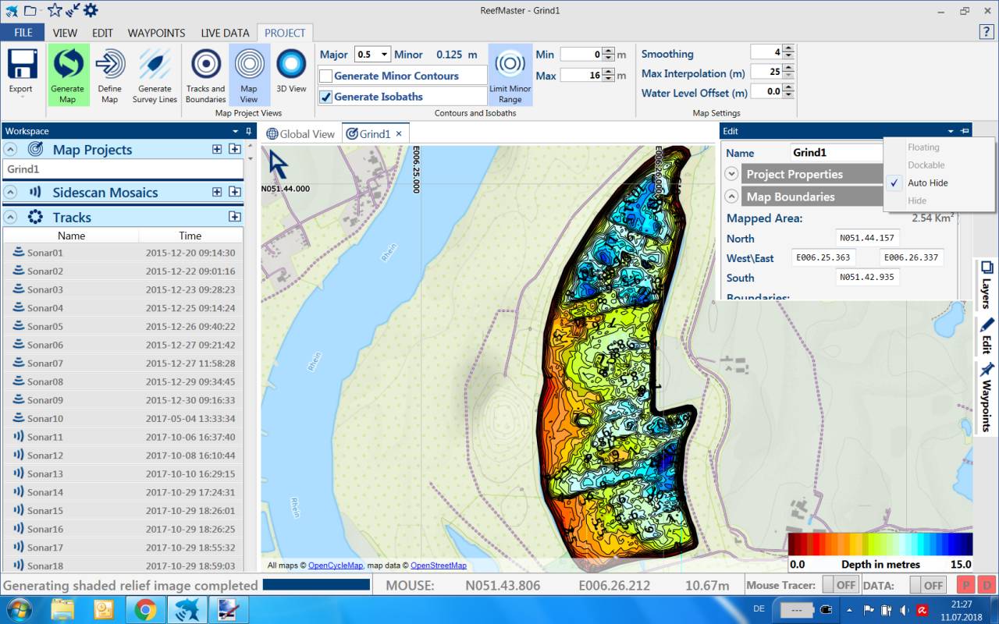Click the star icon in the title bar

(54, 10)
